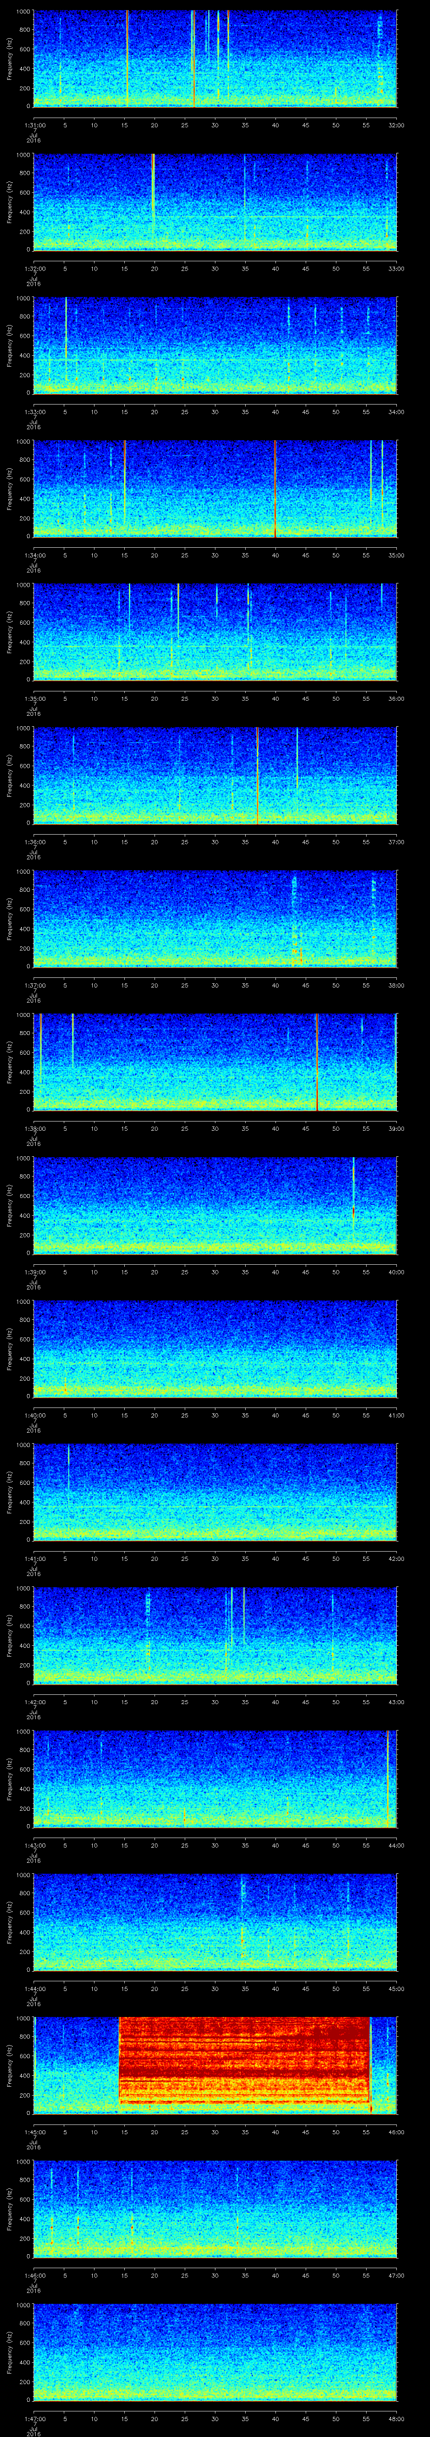The image size is (430, 2437).
Task: Click the 1:43:00 start time label
Action: [x=34, y=1845]
